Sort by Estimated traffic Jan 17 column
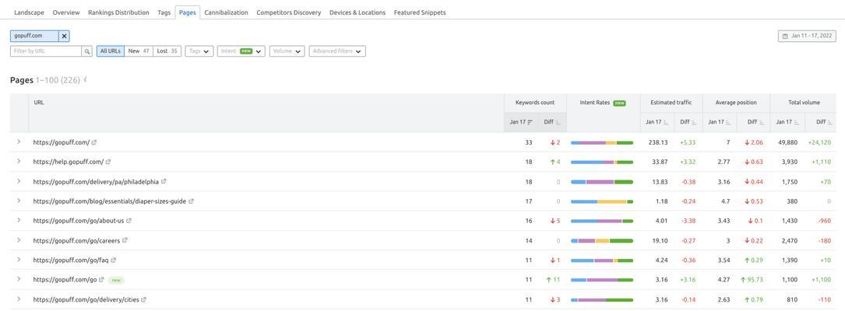This screenshot has height=311, width=845. [x=657, y=122]
